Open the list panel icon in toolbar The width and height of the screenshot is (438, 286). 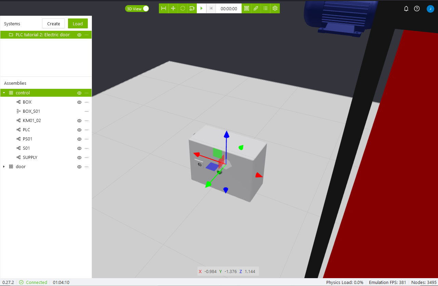265,9
